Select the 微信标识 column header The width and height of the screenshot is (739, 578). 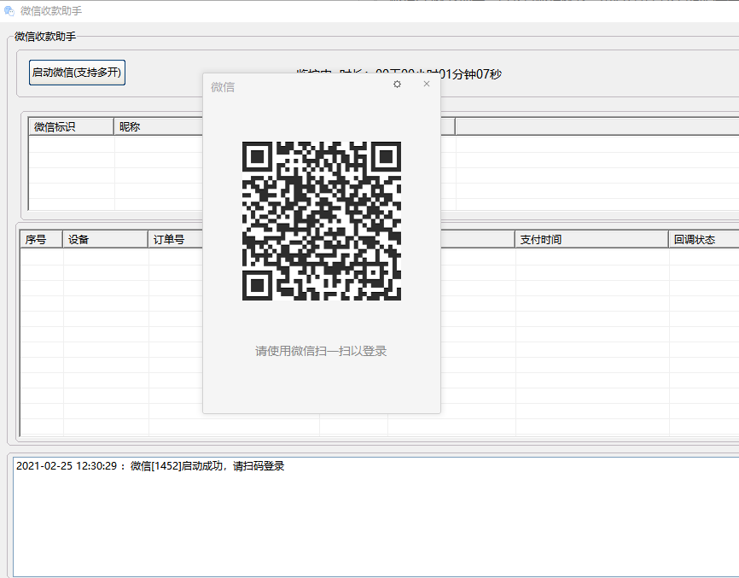(71, 127)
